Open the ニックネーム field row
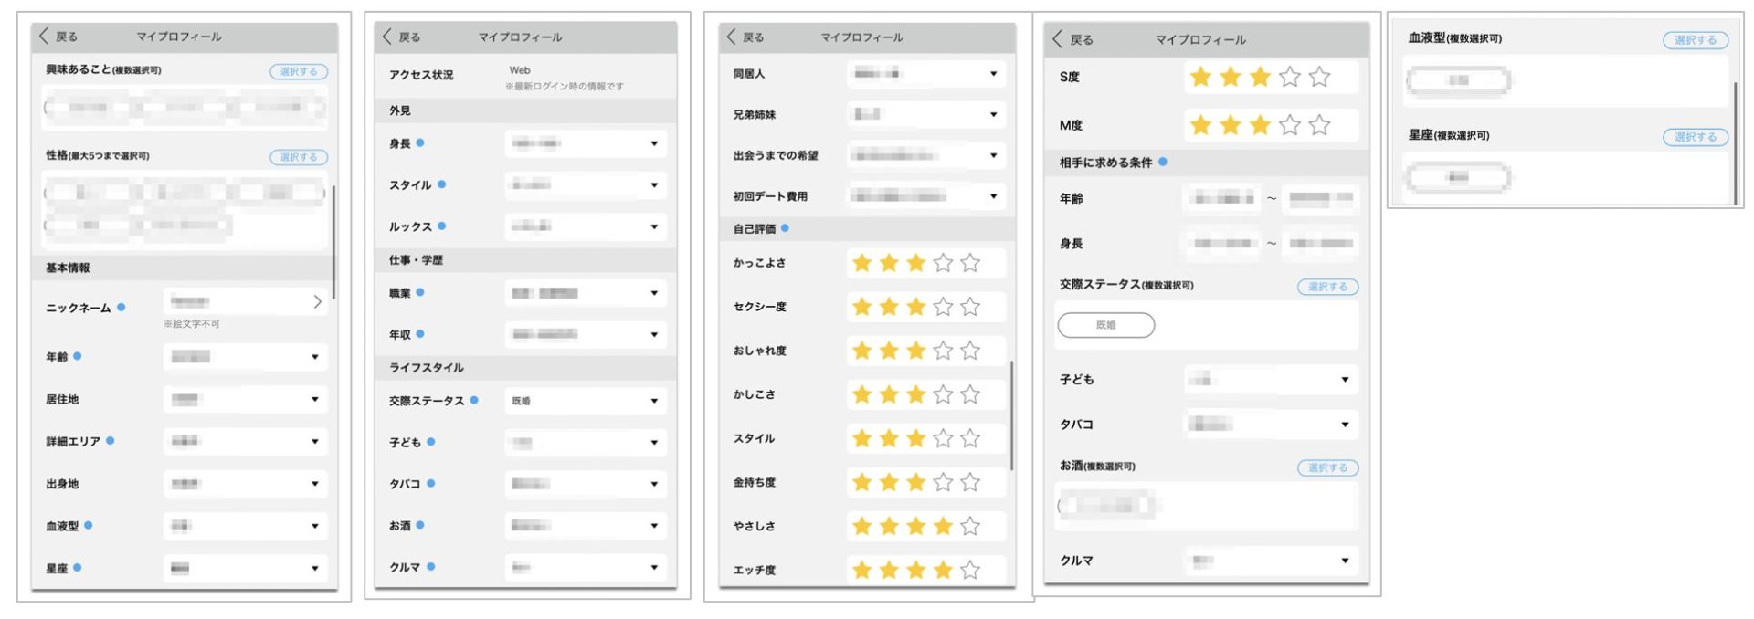 tap(245, 302)
